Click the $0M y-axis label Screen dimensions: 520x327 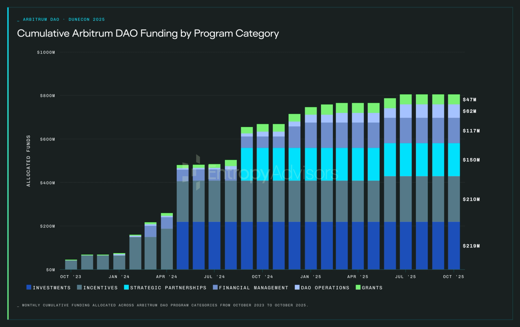(50, 270)
